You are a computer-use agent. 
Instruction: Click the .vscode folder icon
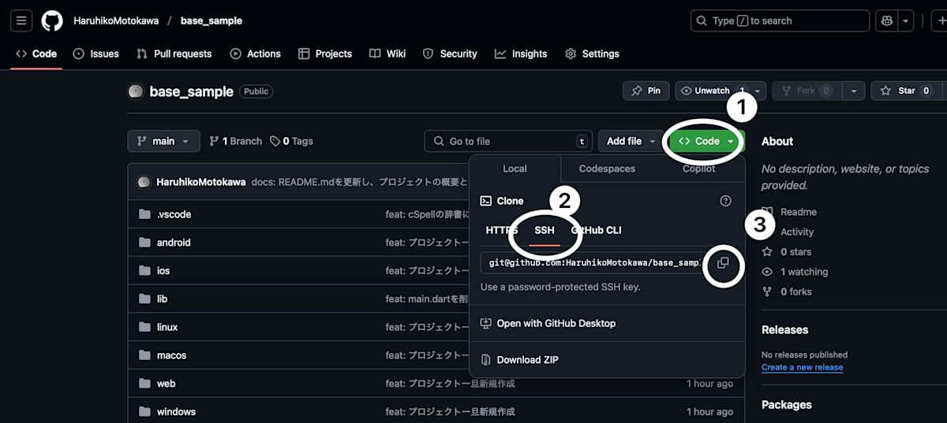[144, 214]
